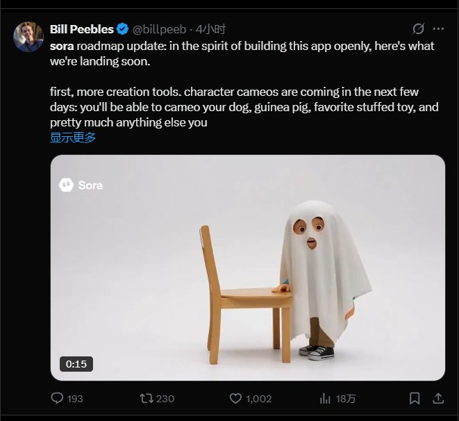Screen dimensions: 459x421
Task: Click the blue verified checkmark badge
Action: coord(122,29)
